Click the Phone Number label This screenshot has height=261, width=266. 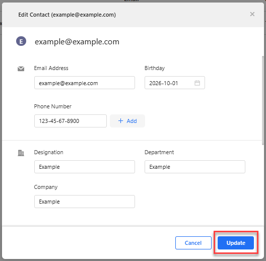(x=53, y=106)
